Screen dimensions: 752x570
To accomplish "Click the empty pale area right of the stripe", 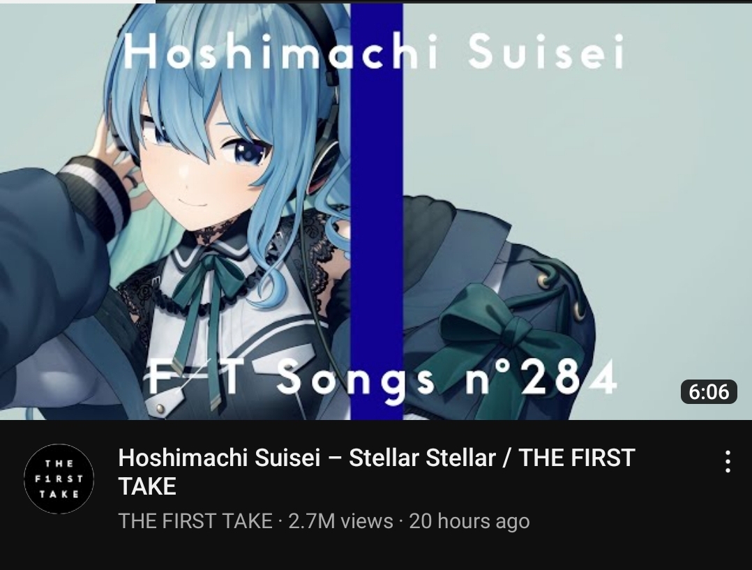I will point(624,144).
